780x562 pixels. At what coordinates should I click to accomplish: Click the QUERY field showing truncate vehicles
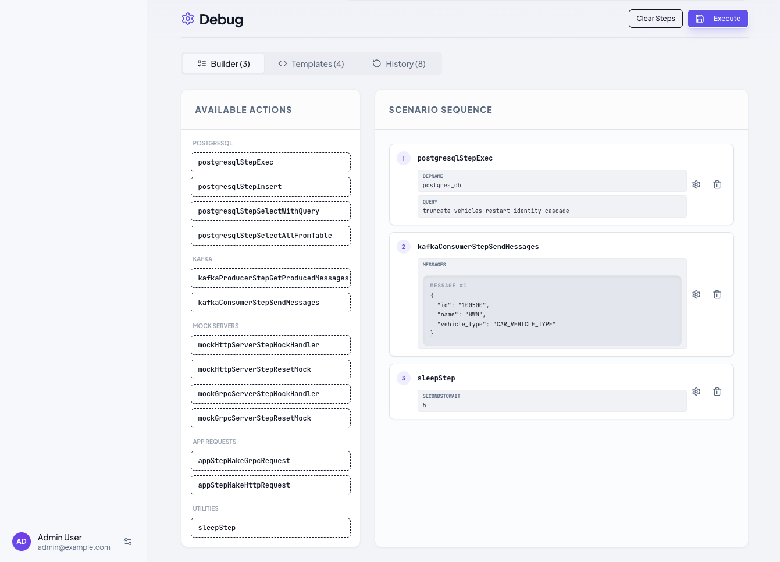point(551,207)
